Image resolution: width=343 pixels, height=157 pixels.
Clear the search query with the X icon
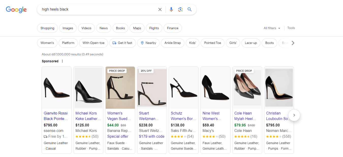tap(160, 9)
